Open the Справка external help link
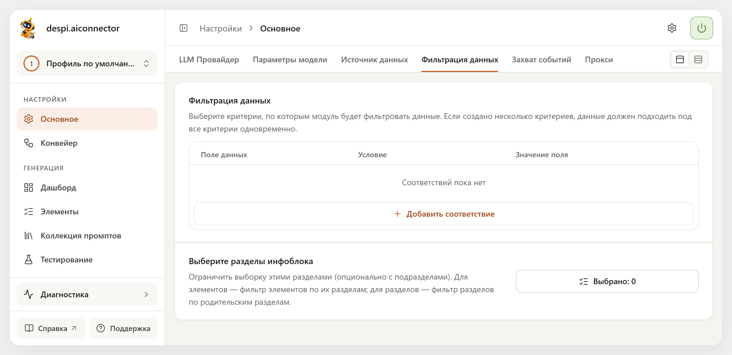 tap(51, 328)
